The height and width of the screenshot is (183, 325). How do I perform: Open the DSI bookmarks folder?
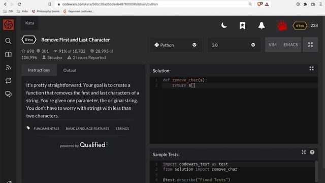coord(8,11)
